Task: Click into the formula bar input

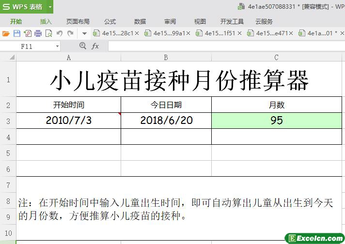Action: [226, 46]
